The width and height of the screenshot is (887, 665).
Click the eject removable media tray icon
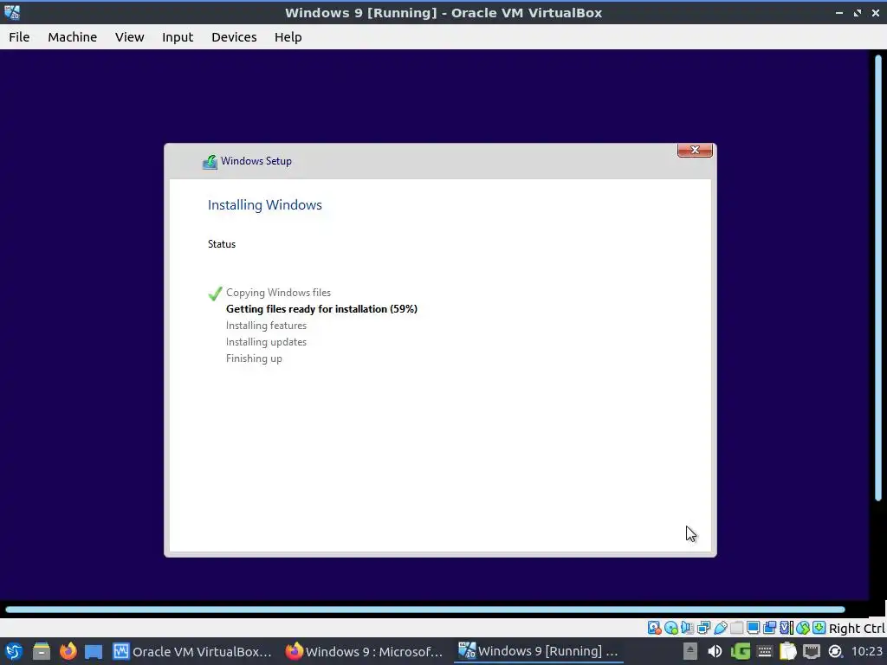690,651
